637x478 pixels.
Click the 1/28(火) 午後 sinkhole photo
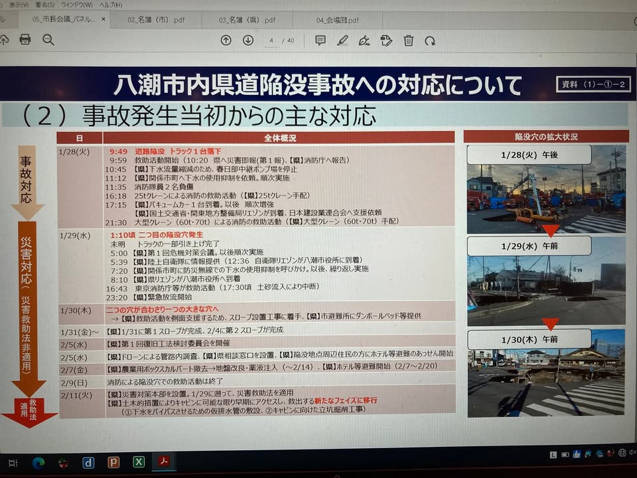(x=546, y=189)
